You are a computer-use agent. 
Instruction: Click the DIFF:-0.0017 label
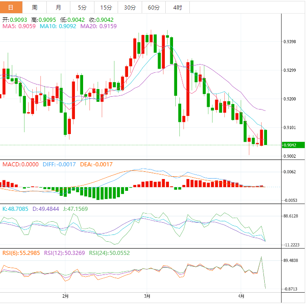(x=59, y=164)
